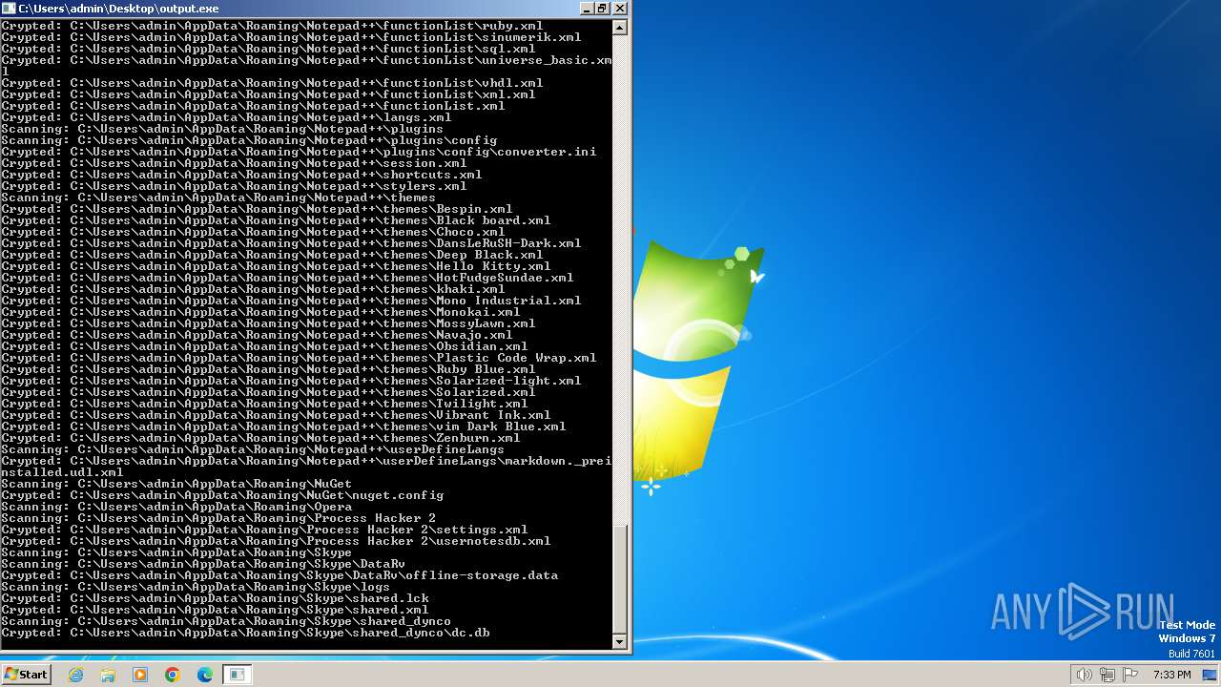The width and height of the screenshot is (1221, 687).
Task: Click the line ending themes\Black board.xml
Action: (276, 220)
